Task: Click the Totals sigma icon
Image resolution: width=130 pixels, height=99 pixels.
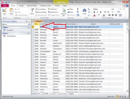Action: [x=78, y=9]
